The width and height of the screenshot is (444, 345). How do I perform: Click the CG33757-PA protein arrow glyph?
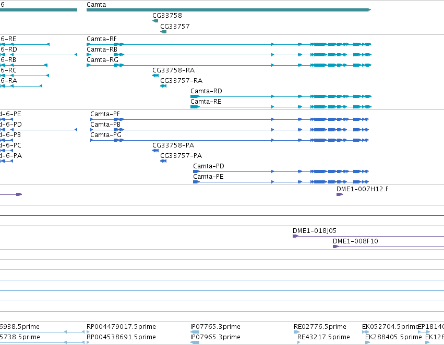(x=163, y=161)
